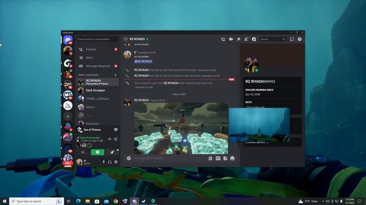Open the Nitro tab
Screen dimensions: 366x205
[98, 58]
